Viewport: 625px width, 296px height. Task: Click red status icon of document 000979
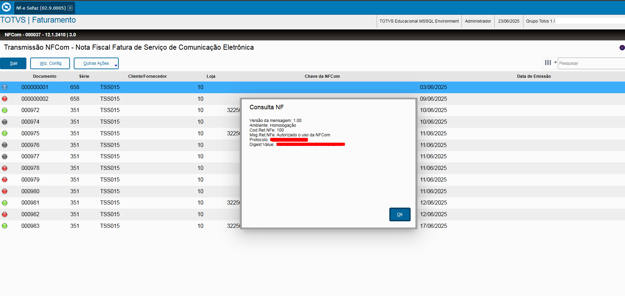click(4, 180)
